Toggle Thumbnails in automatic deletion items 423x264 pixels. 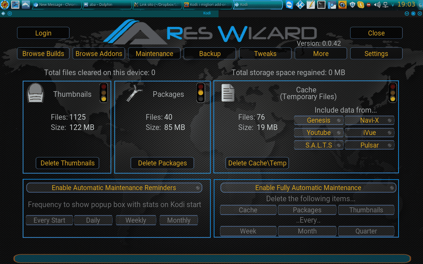(x=366, y=210)
